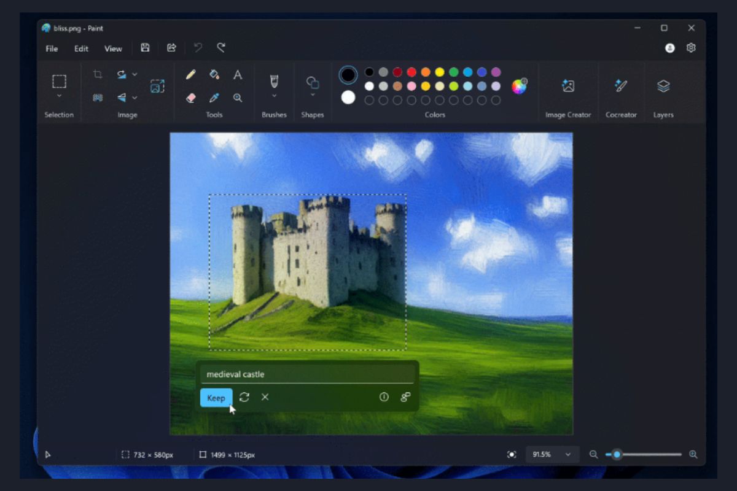Click the medieval castle prompt field
The image size is (737, 491).
pos(307,374)
